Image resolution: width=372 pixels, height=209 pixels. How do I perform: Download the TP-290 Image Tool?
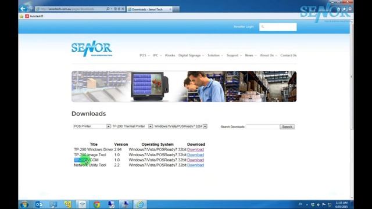pos(195,155)
